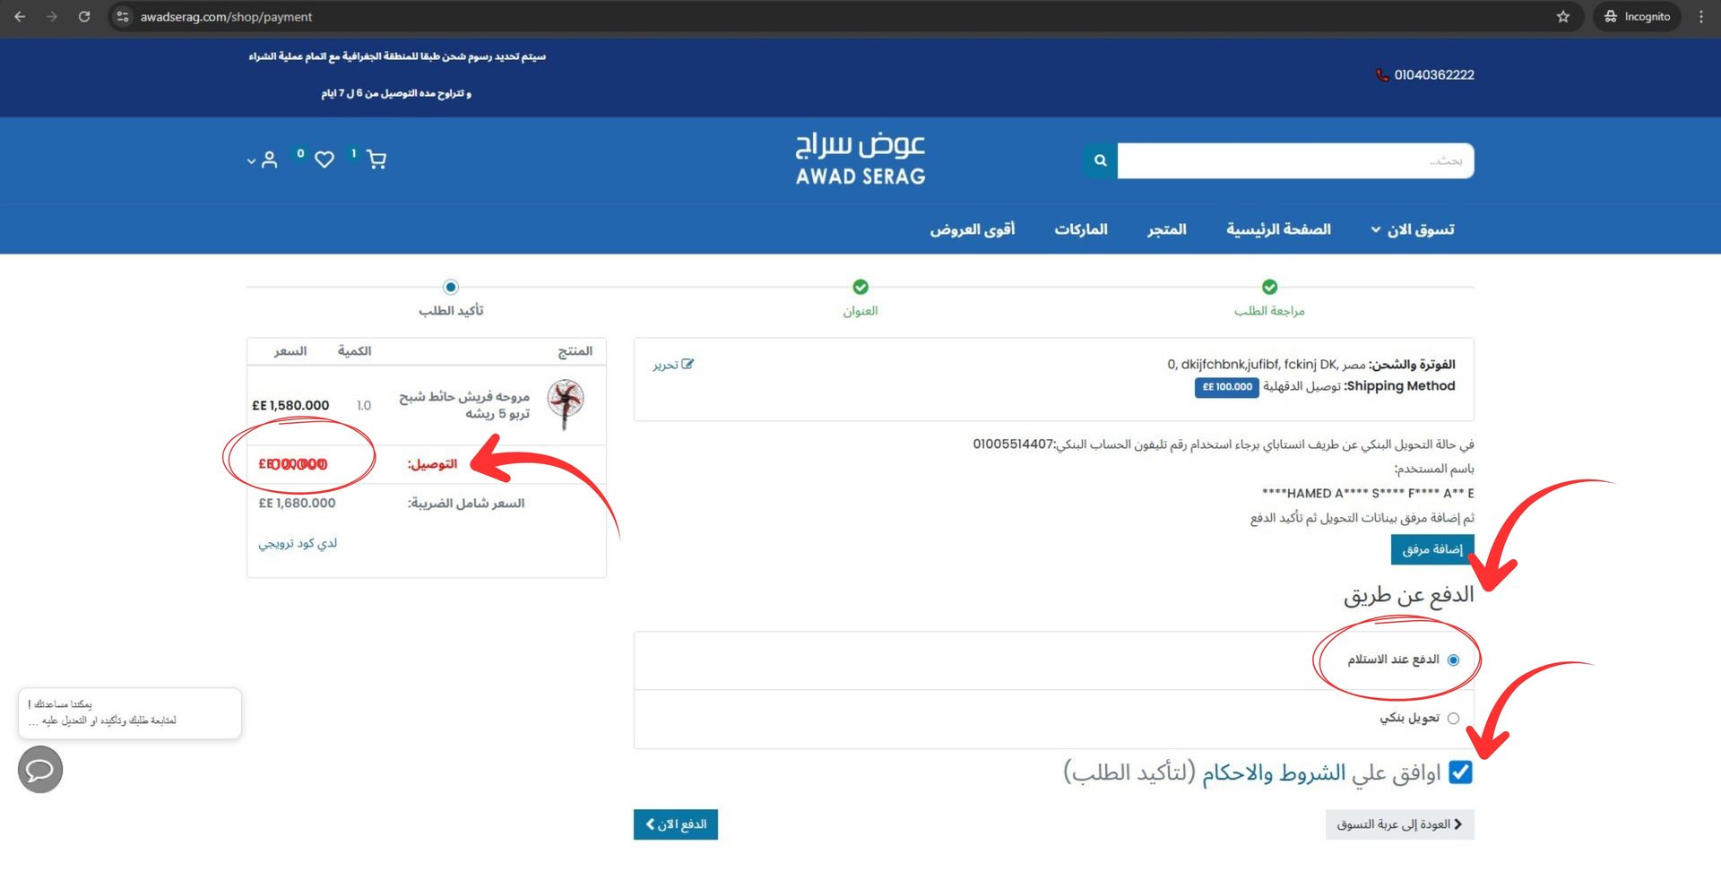
Task: Switch to the الماركات navigation item
Action: tap(1080, 228)
